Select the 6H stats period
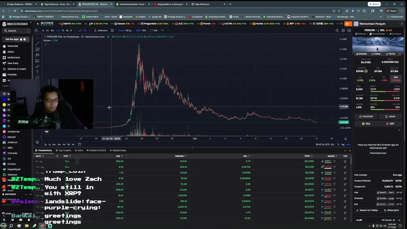Viewport: 407px width, 229px height. pos(384,79)
